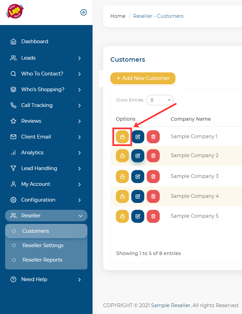242x314 pixels.
Task: Click the lock icon for Sample Company 4
Action: click(x=122, y=196)
